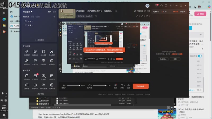Switch to 横屏 landscape orientation
Image resolution: width=212 pixels, height=119 pixels.
pos(50,12)
